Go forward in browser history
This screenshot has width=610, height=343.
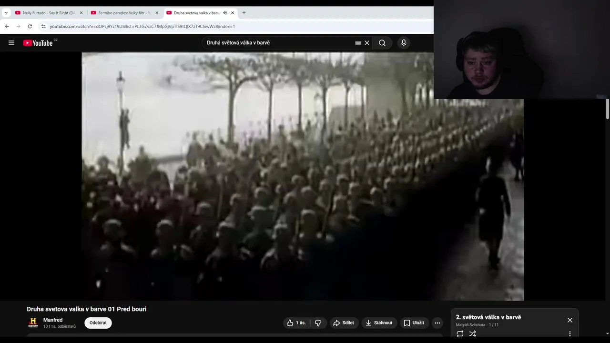pyautogui.click(x=18, y=27)
